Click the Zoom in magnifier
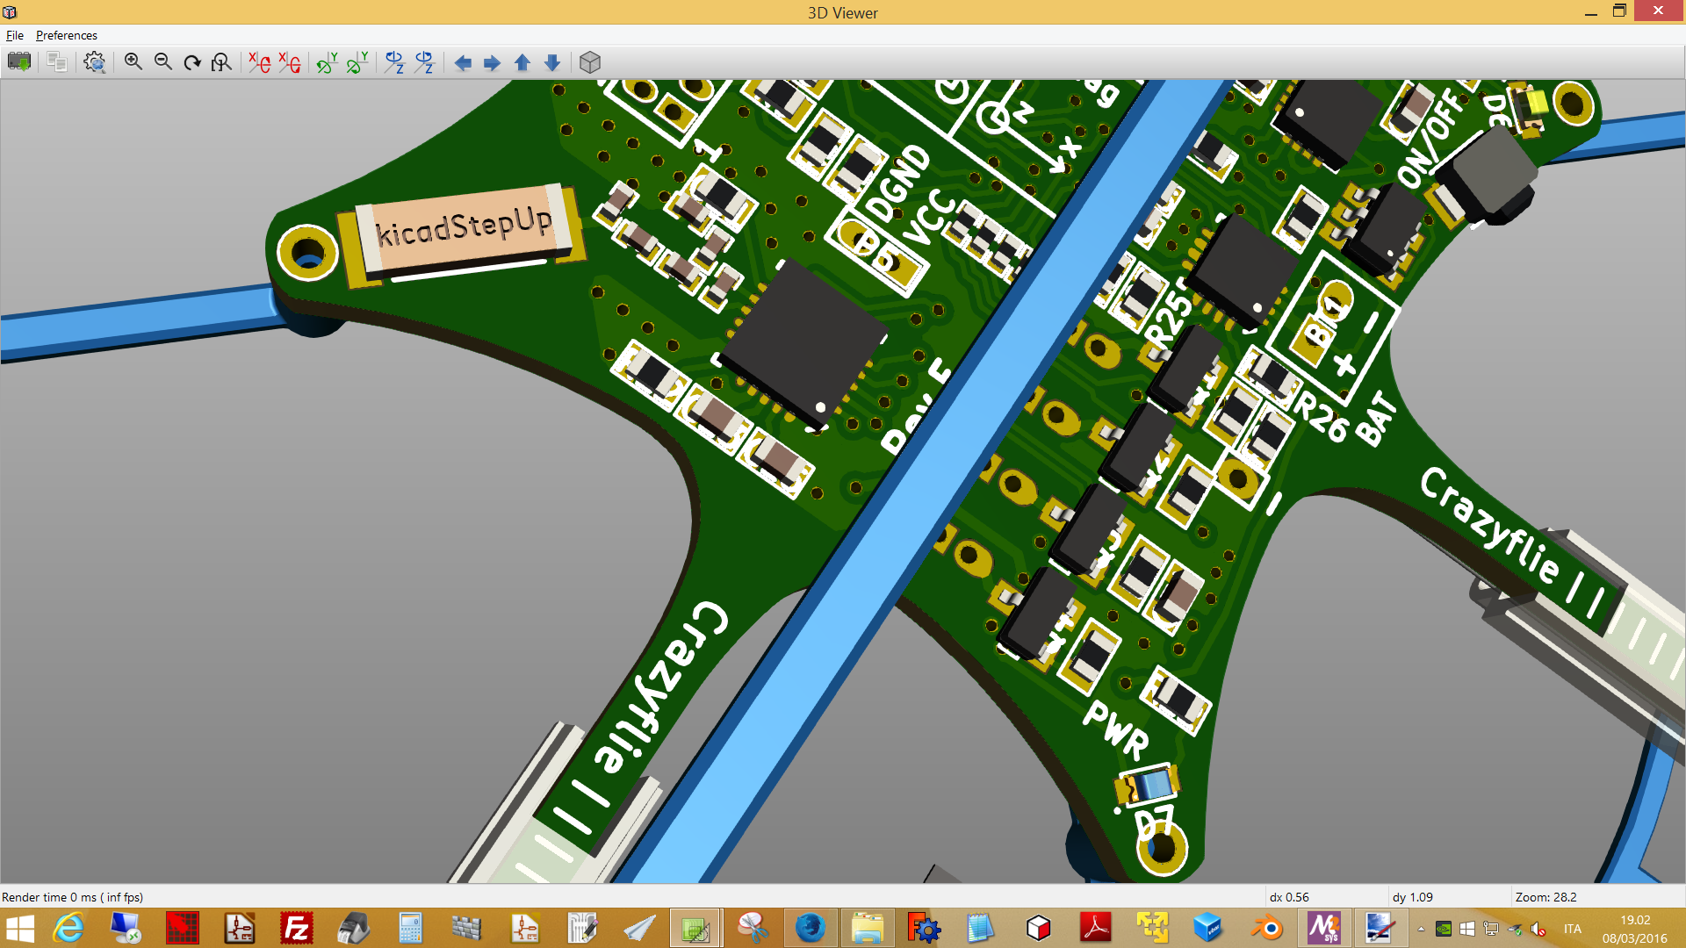Screen dimensions: 1686x948 click(x=133, y=62)
